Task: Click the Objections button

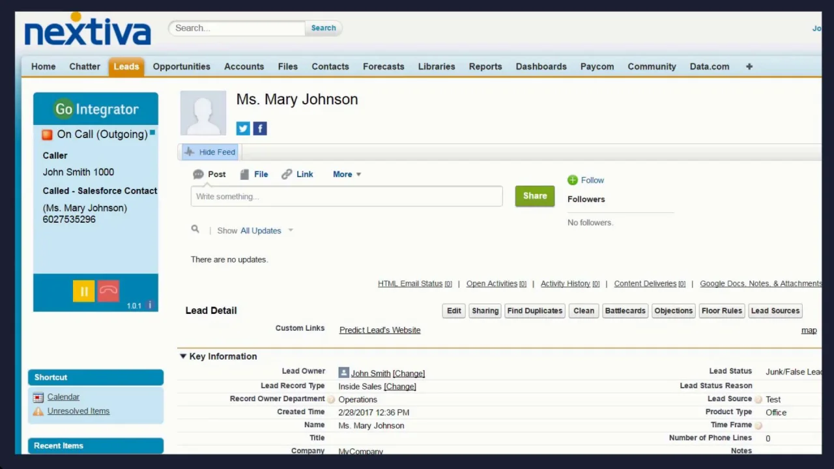Action: [674, 311]
